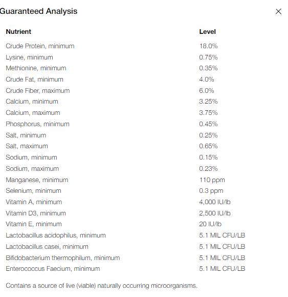288x297 pixels.
Task: Click the Salt, maximum label
Action: [27, 146]
